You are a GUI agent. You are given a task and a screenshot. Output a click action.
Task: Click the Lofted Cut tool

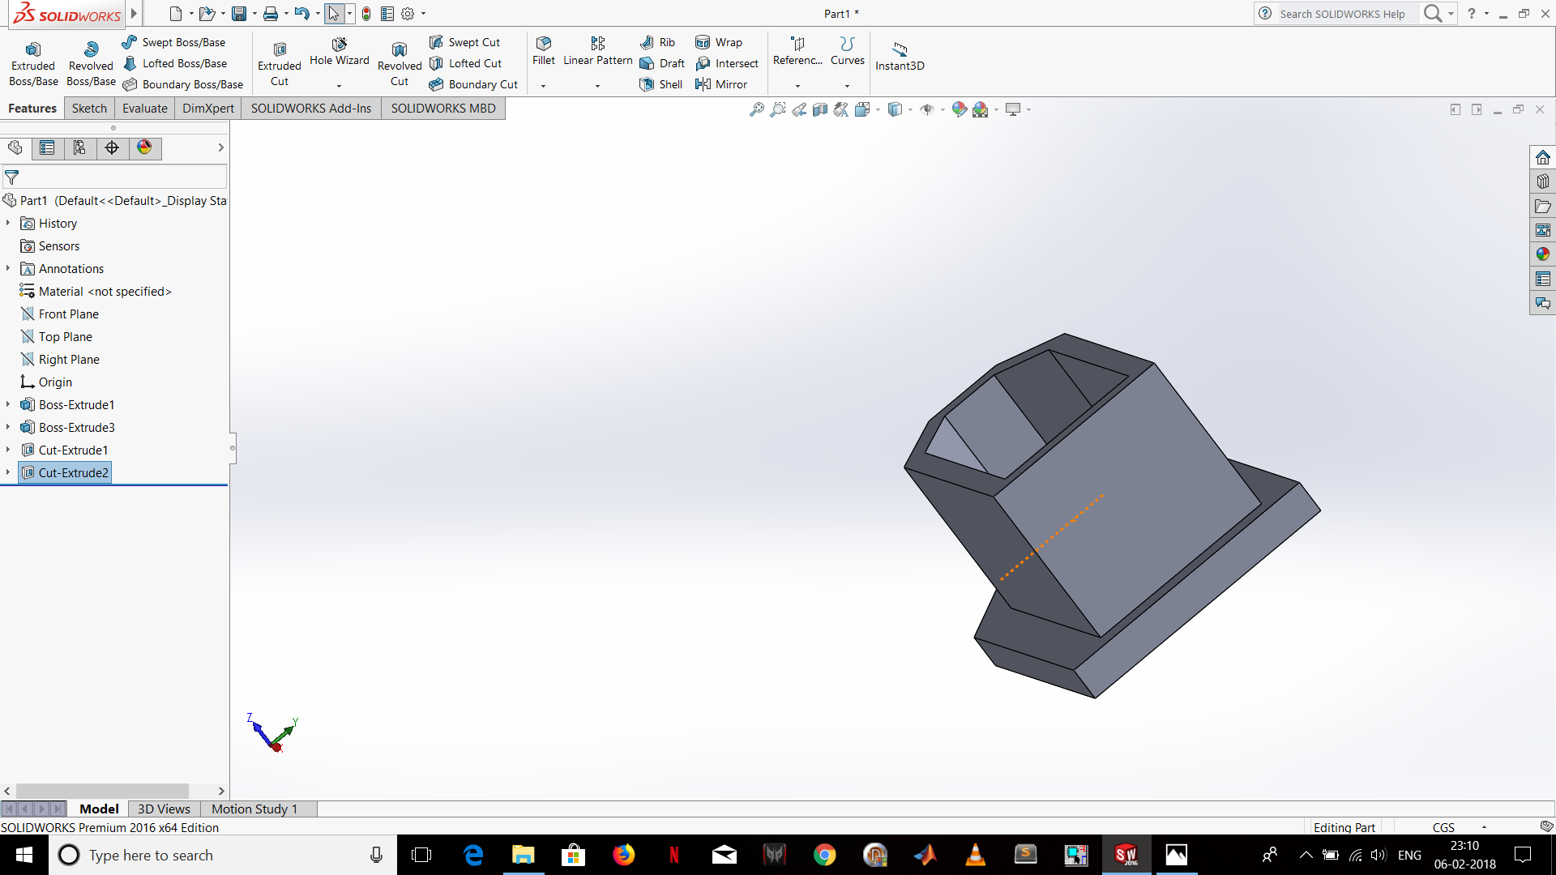click(465, 63)
